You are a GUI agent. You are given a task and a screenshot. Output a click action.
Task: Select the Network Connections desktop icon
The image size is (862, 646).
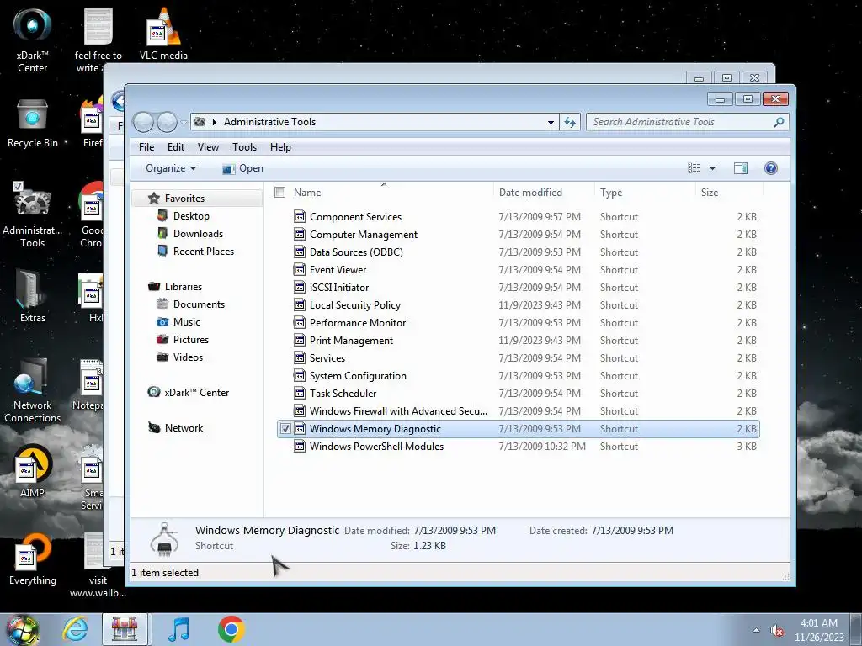coord(33,391)
